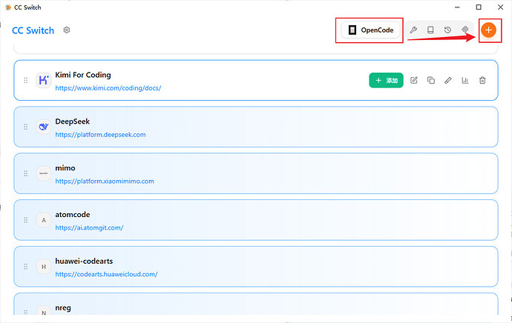Select the 'Kimi For Coding' title
This screenshot has width=512, height=323.
tap(83, 75)
